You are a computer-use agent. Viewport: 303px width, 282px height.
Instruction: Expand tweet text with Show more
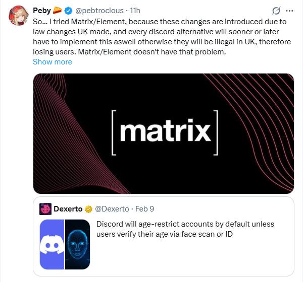coord(52,61)
